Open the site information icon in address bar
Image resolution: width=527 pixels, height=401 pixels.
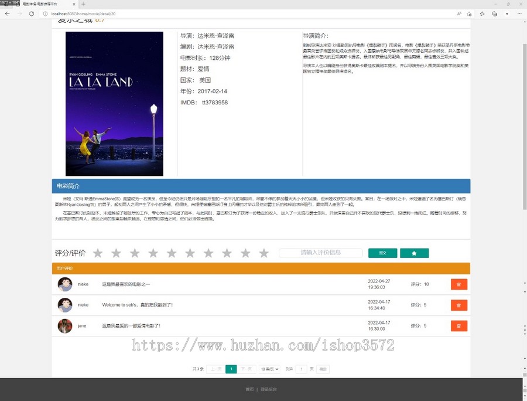pos(45,14)
